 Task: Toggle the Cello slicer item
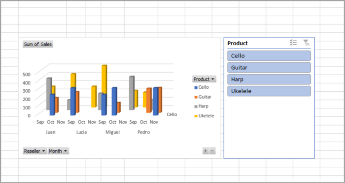click(x=269, y=56)
